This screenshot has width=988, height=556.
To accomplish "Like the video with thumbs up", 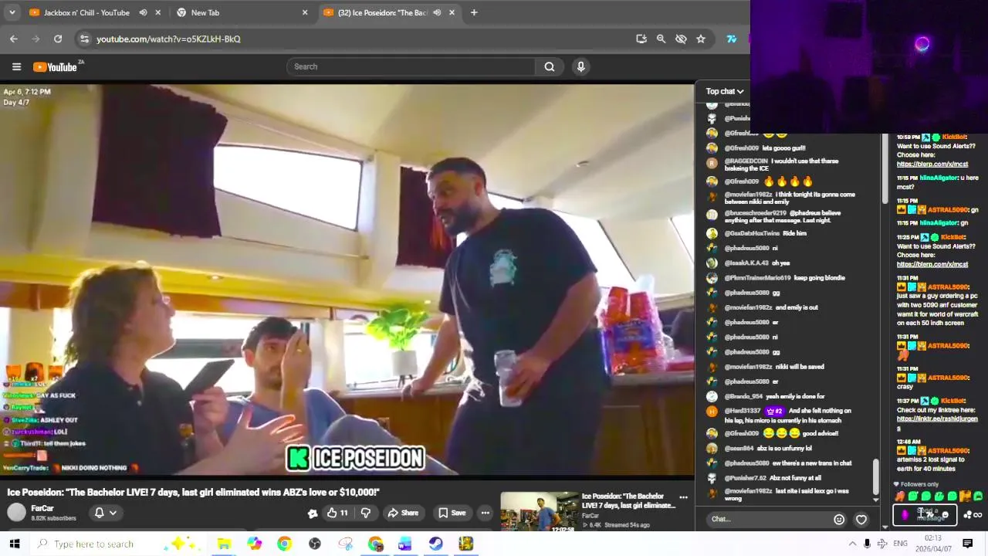I will point(337,513).
